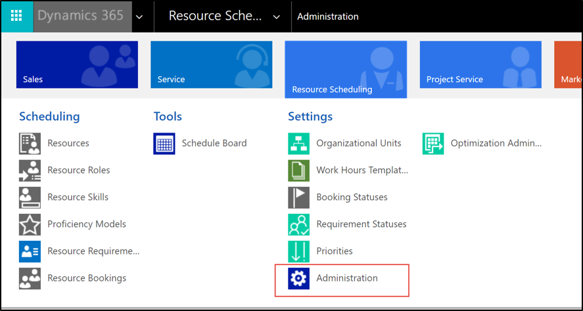The width and height of the screenshot is (583, 311).
Task: Switch to the Service module tile
Action: coord(211,64)
